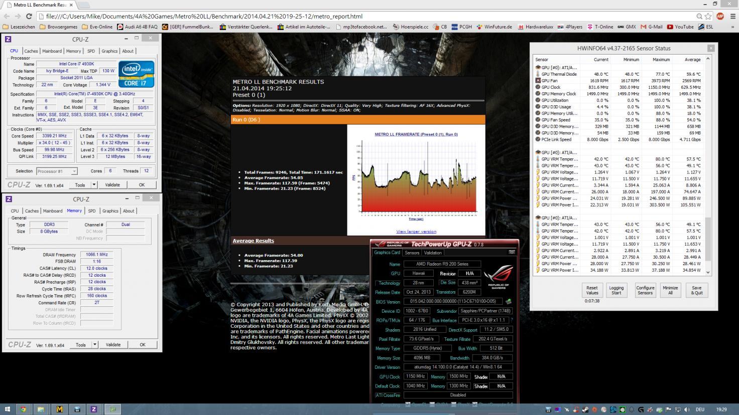
Task: Open the Browsergames bookmark folder
Action: click(x=58, y=27)
